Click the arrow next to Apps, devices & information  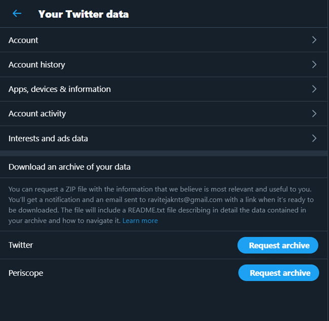tap(314, 89)
